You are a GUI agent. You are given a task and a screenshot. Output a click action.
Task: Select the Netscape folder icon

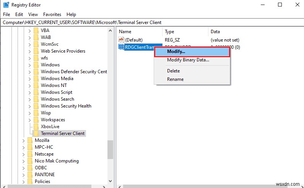pyautogui.click(x=30, y=154)
